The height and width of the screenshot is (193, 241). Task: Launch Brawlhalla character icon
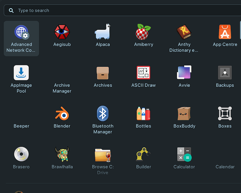coord(62,154)
